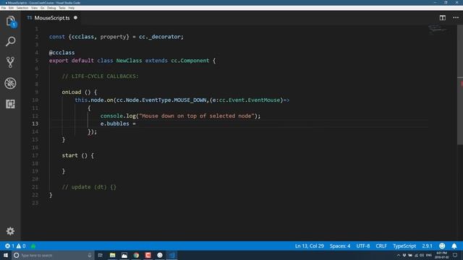
Task: Switch to Visual Studio Code taskbar icon
Action: (x=171, y=255)
